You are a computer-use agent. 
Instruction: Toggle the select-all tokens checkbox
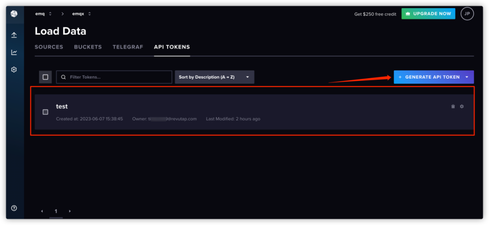click(45, 77)
